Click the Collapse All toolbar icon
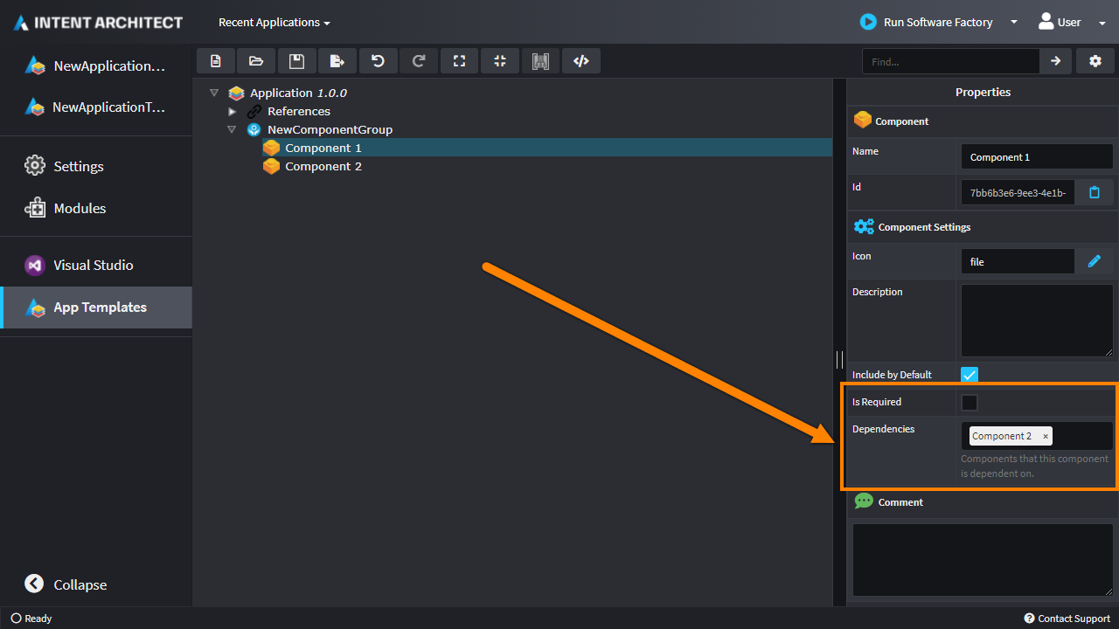 [x=500, y=61]
